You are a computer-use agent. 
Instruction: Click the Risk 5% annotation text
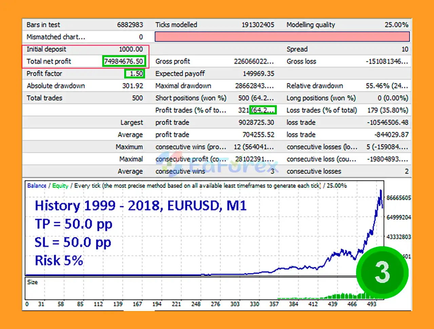click(x=59, y=261)
